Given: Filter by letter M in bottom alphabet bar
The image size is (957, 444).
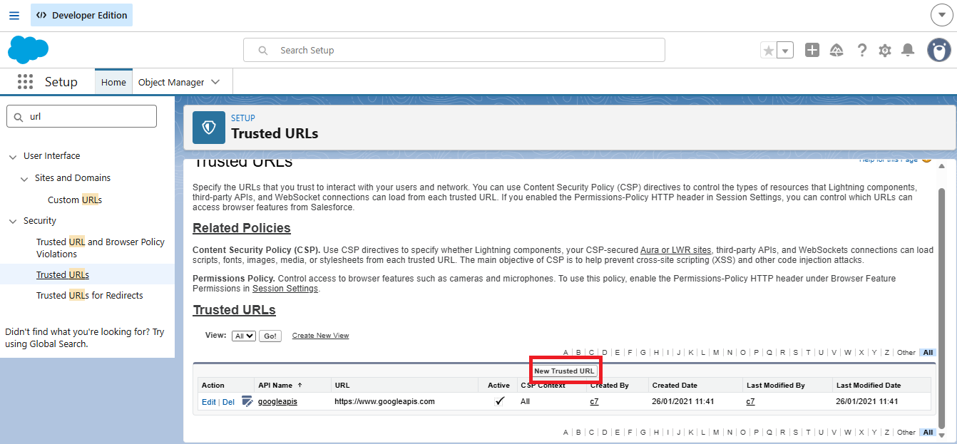Looking at the screenshot, I should tap(716, 433).
